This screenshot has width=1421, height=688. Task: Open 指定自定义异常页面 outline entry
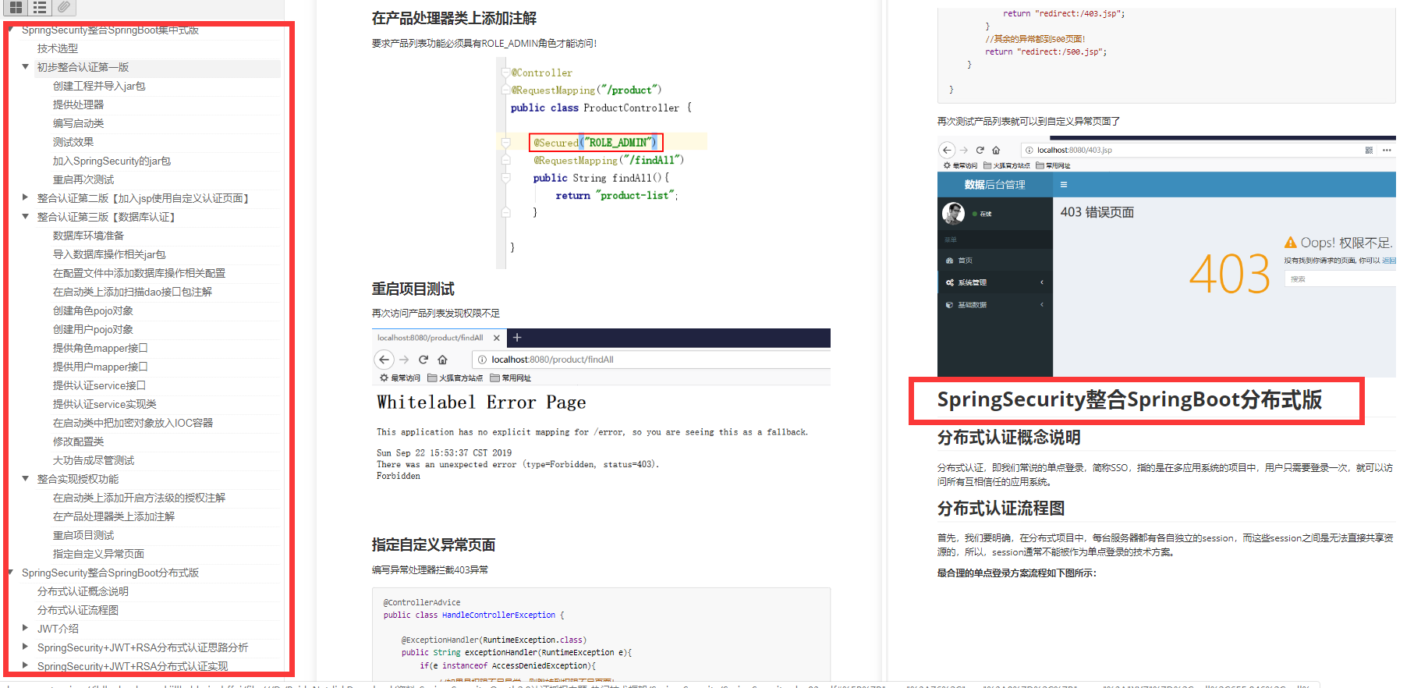tap(98, 554)
